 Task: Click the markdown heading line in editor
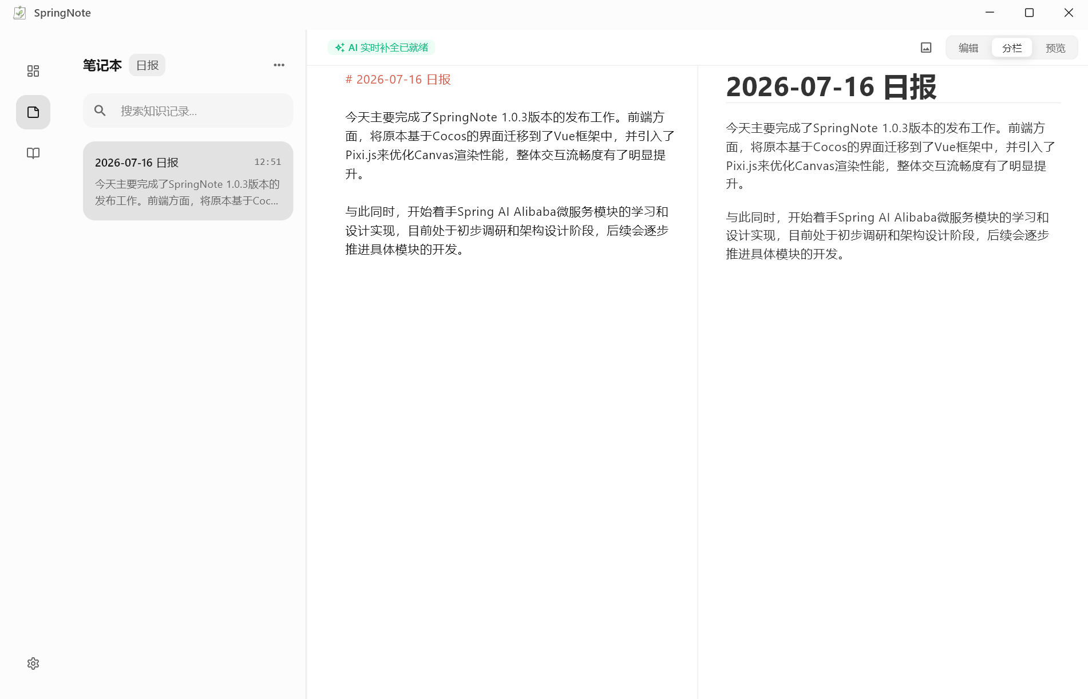[x=398, y=80]
